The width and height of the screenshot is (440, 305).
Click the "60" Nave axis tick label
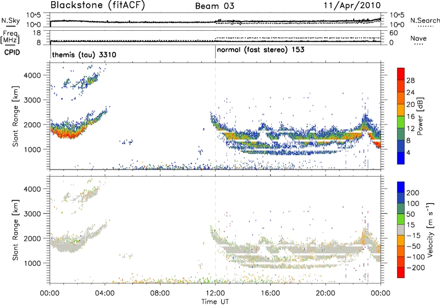tap(393, 33)
